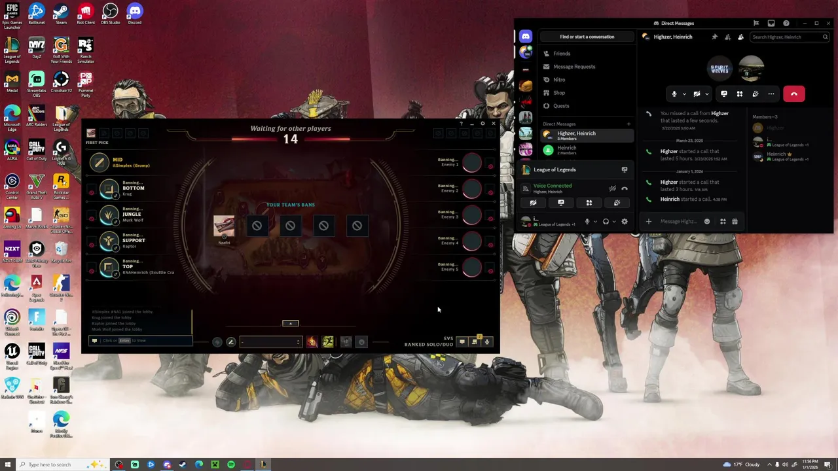Change Ignite summoner spell slot

312,341
